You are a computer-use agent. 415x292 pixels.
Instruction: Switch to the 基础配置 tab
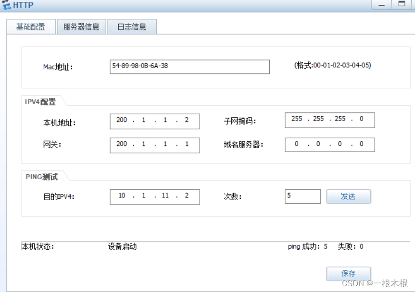pyautogui.click(x=31, y=27)
